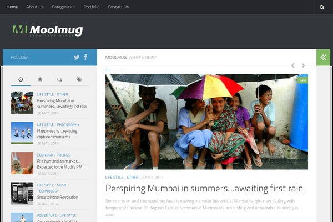This screenshot has width=333, height=222.
Task: Follow Moolmug on Twitter icon
Action: coord(77,57)
